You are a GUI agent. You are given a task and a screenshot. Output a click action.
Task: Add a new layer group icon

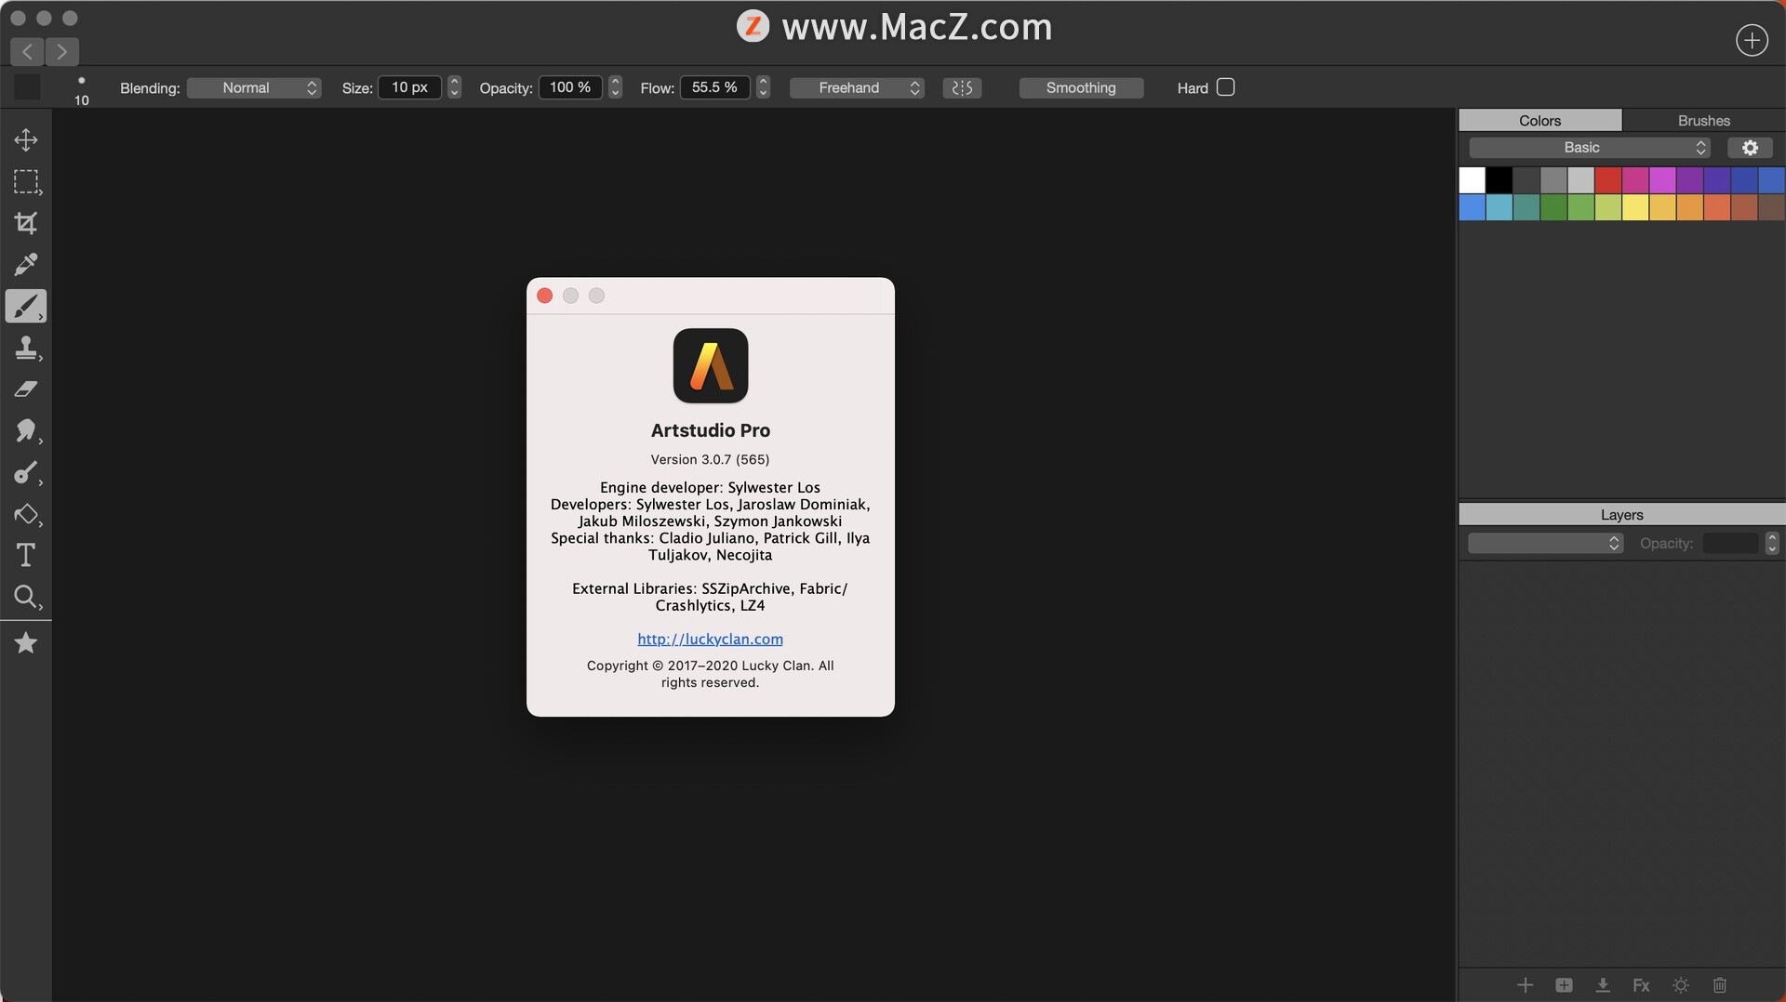point(1564,984)
